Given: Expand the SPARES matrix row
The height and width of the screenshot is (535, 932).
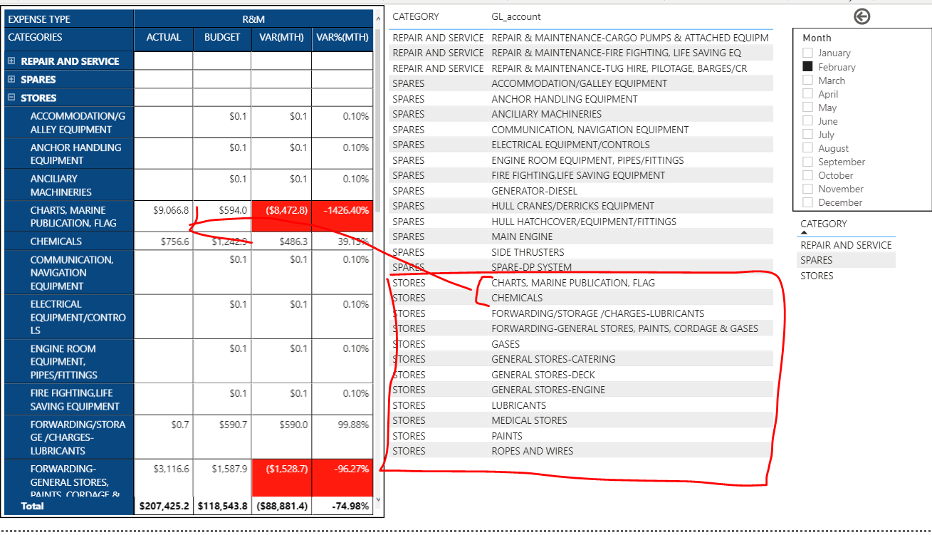Looking at the screenshot, I should (x=11, y=79).
